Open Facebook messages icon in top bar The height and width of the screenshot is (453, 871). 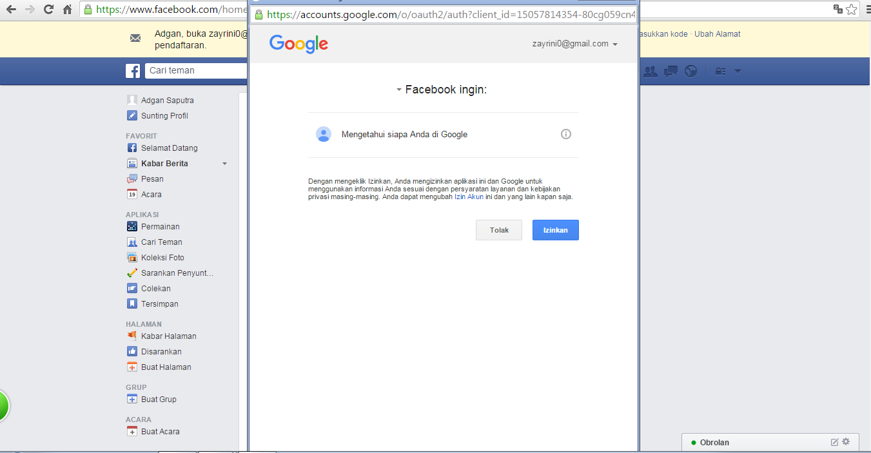pos(671,72)
